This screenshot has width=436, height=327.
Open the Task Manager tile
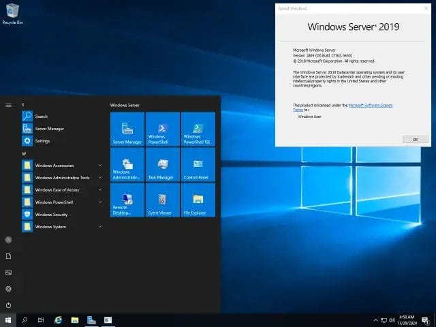[162, 165]
